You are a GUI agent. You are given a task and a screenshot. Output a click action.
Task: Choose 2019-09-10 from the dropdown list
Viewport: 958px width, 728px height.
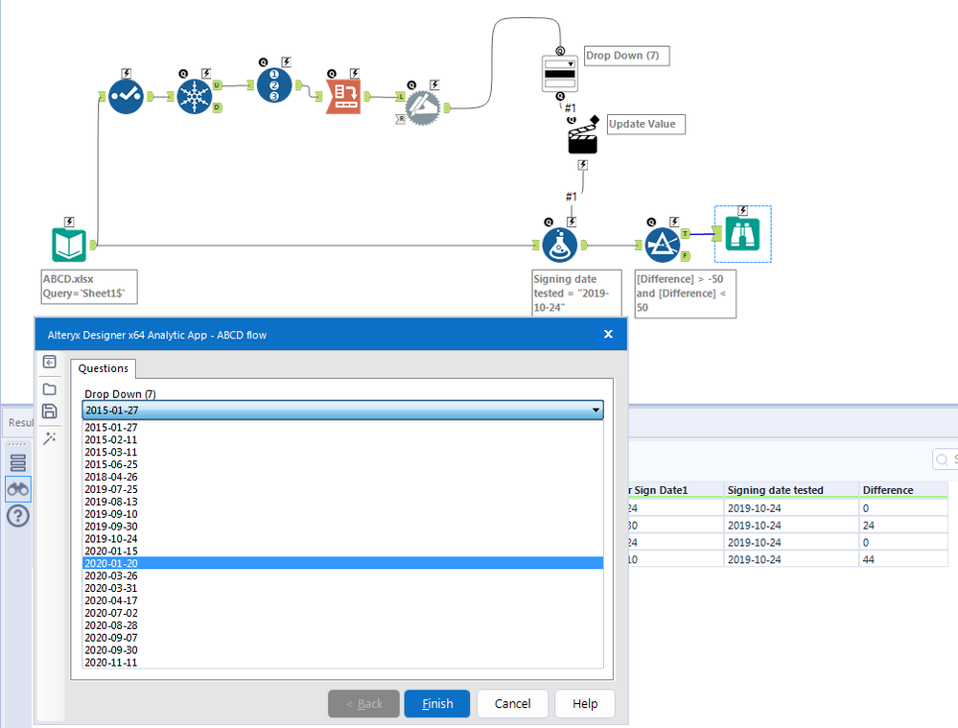point(342,514)
